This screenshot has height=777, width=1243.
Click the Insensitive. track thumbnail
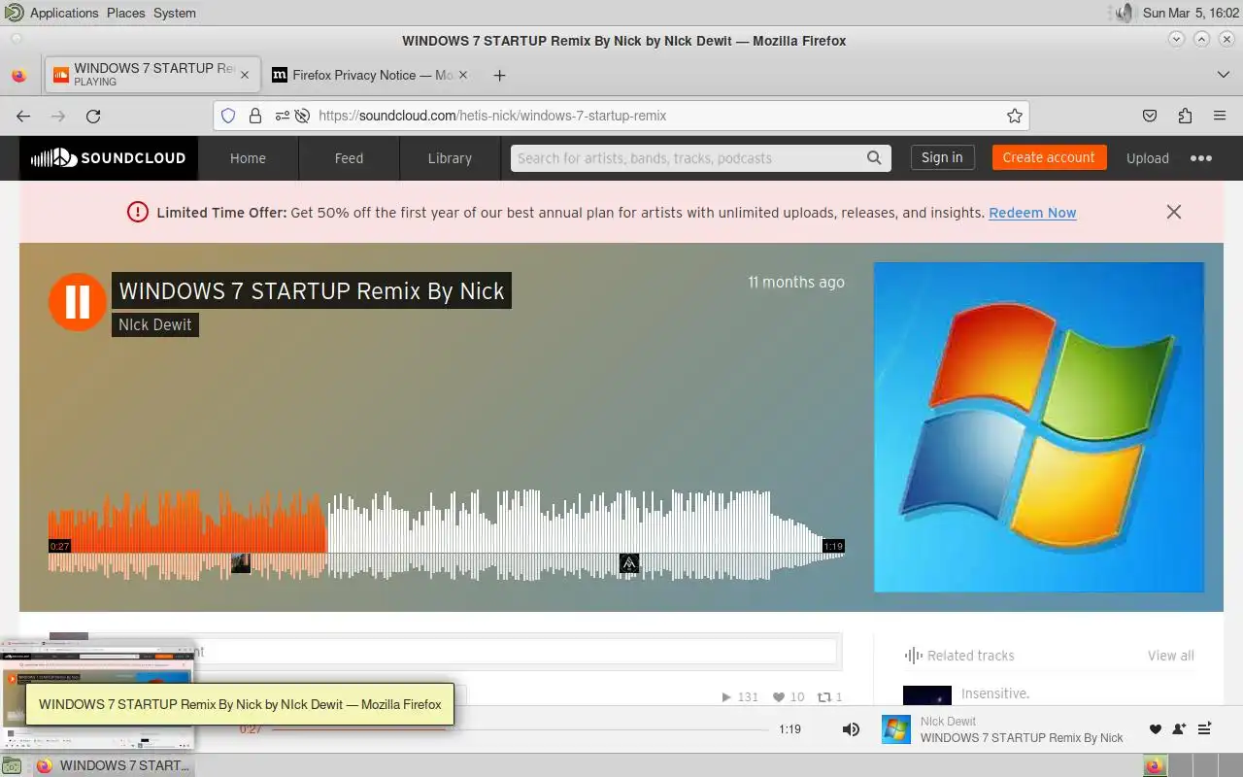point(927,695)
